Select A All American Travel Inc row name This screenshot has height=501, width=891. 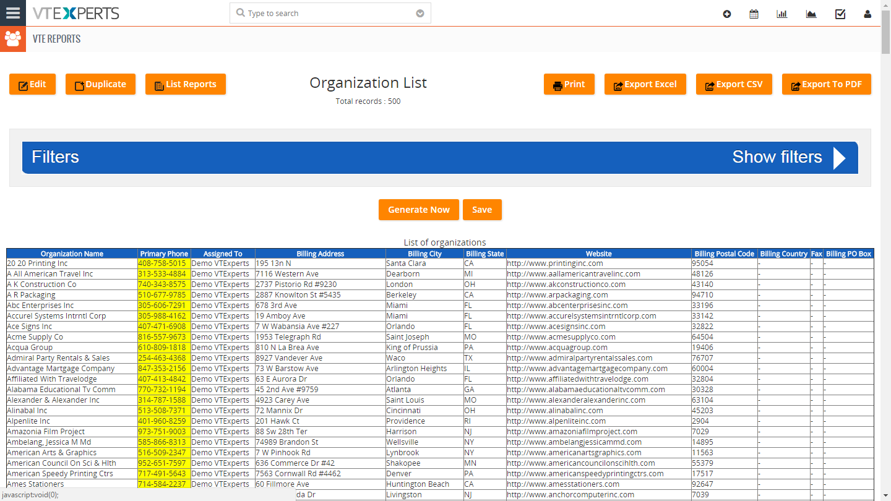50,274
